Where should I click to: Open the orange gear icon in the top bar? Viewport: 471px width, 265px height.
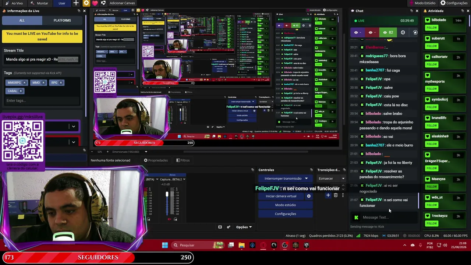[x=86, y=3]
